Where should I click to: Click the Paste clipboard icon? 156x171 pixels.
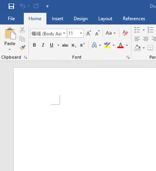[10, 33]
